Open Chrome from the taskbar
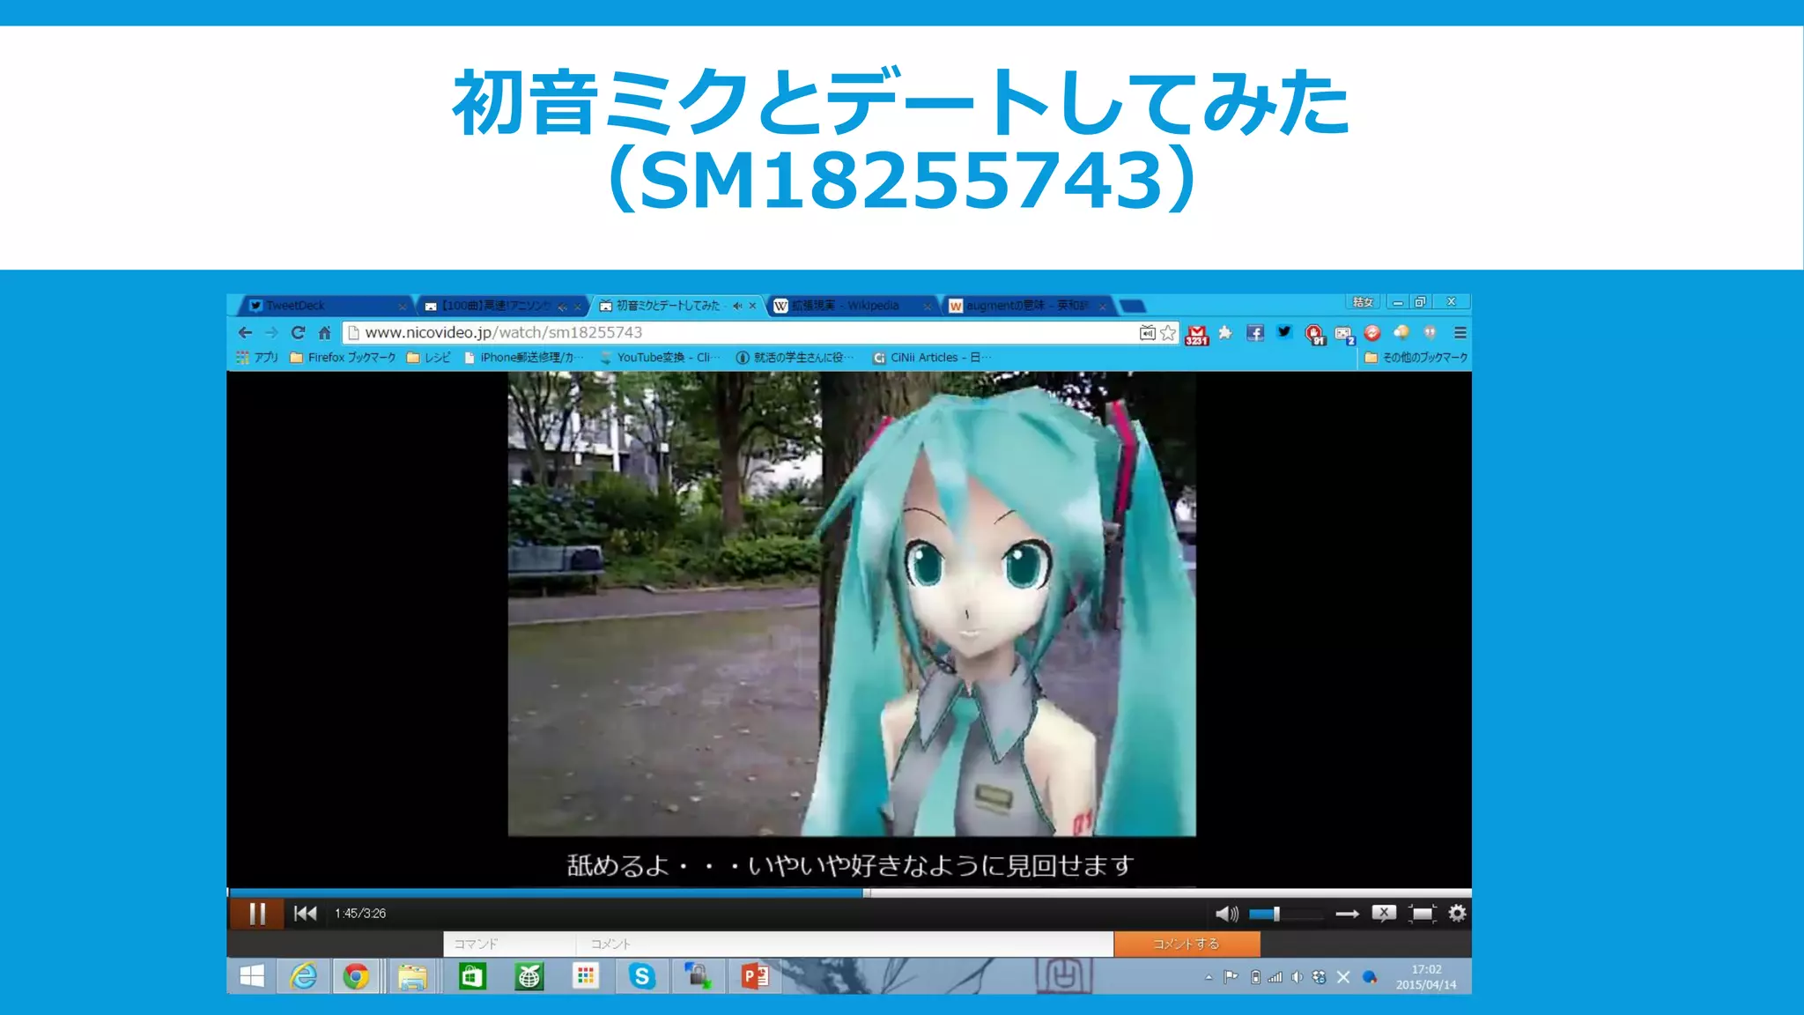The height and width of the screenshot is (1015, 1804). pos(356,976)
